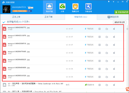Viewport: 129px width, 93px height.
Task: Clear record of mmexport1462864808225.jpg with broom icon
Action: pyautogui.click(x=114, y=61)
